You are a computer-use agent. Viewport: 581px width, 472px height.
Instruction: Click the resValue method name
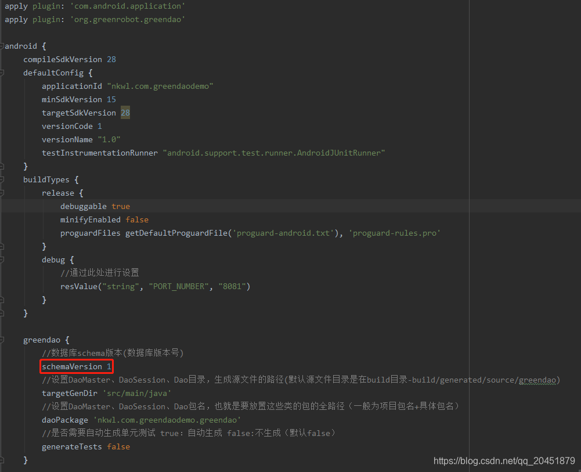click(79, 286)
